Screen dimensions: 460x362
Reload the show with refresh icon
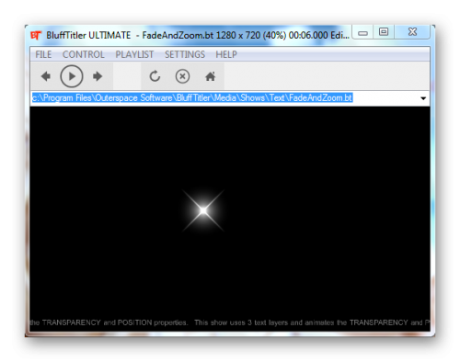click(x=155, y=76)
